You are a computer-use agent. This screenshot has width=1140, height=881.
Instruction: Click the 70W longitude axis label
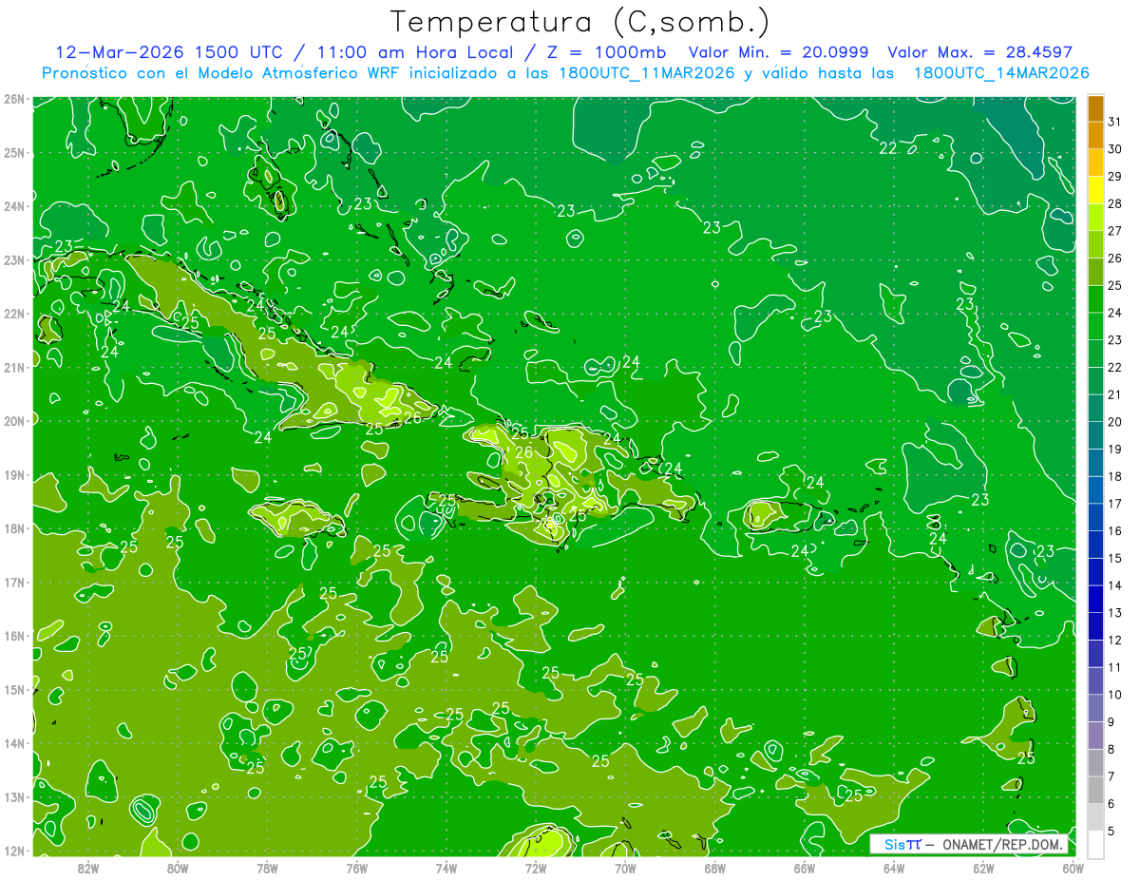click(625, 868)
